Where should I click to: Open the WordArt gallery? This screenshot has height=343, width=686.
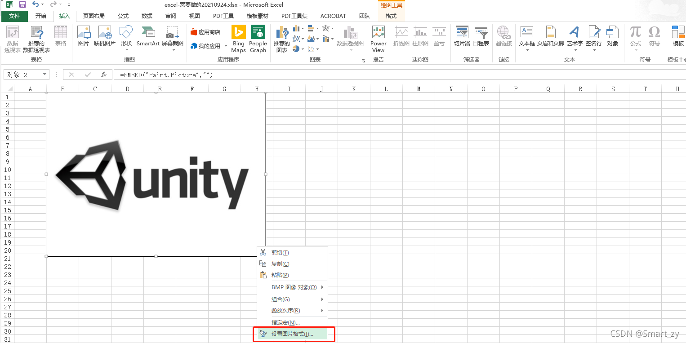(575, 38)
